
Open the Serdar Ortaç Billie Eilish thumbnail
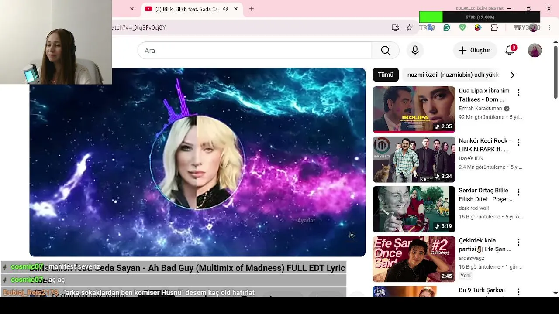[x=414, y=209]
